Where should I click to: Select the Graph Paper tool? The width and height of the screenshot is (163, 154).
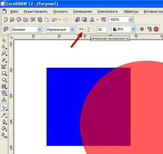click(x=4, y=86)
